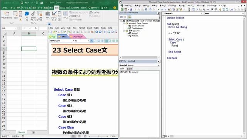Click the Insert Function fx button
Screen dimensions: 247x139
36,28
